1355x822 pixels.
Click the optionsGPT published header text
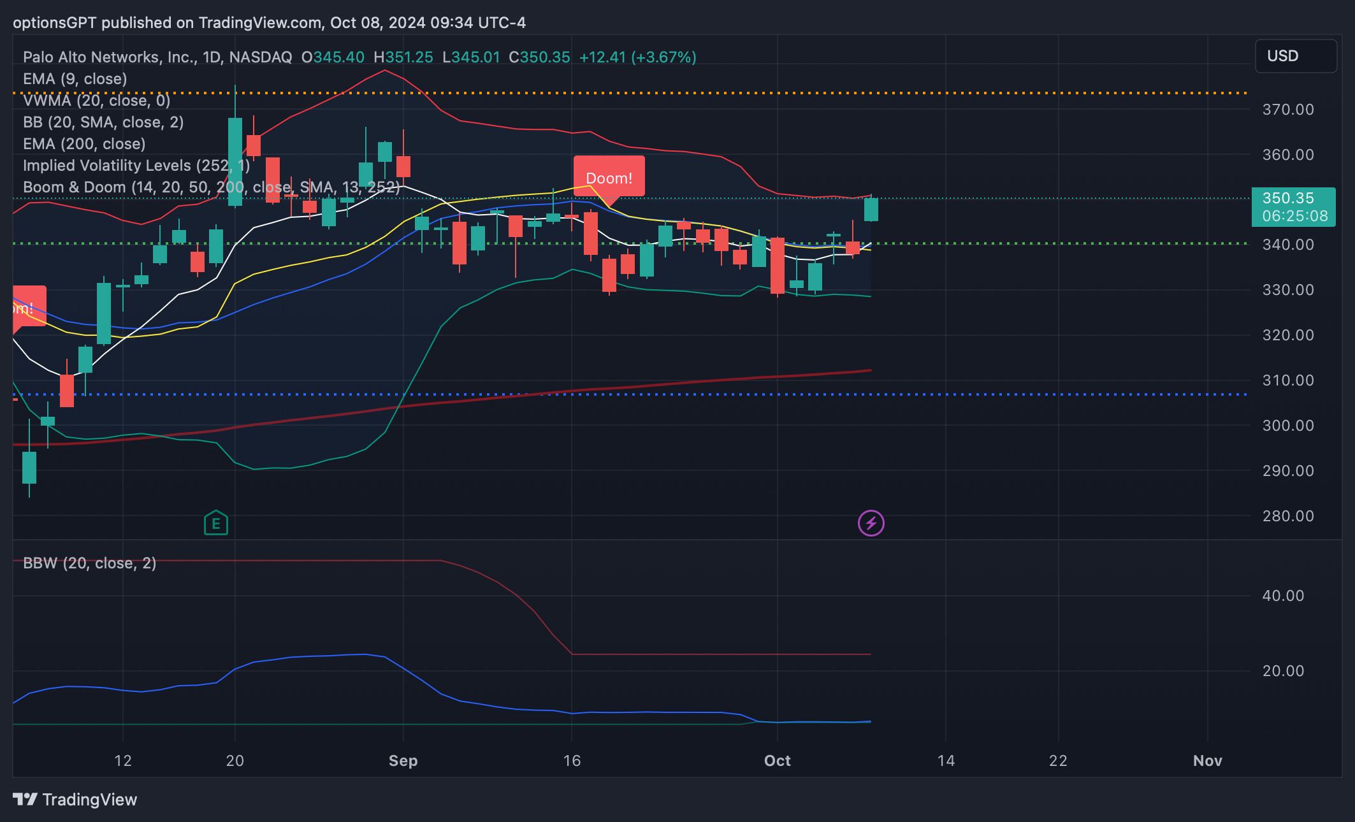[269, 23]
